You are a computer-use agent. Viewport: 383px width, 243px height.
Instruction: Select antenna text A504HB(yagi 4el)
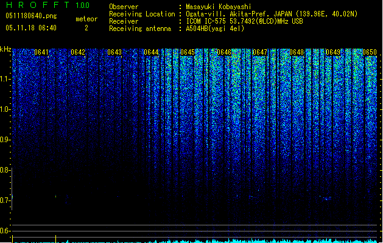(215, 29)
